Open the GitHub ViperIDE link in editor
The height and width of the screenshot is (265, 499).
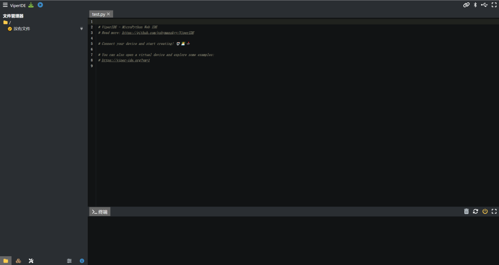158,33
